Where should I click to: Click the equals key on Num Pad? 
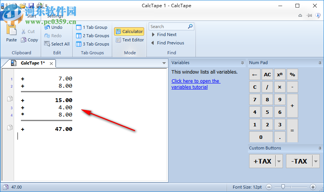[x=292, y=131]
